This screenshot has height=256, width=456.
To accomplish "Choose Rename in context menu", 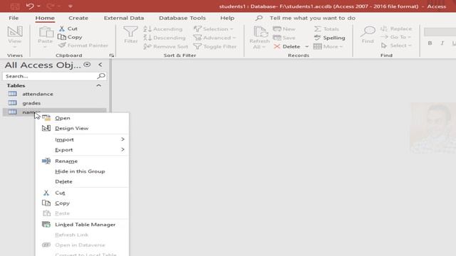I will [x=82, y=161].
